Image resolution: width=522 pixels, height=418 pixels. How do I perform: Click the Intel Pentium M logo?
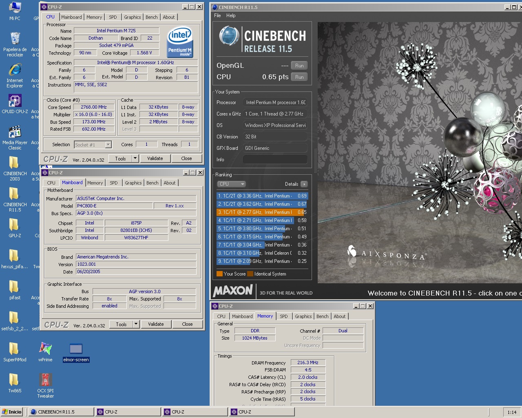[179, 42]
